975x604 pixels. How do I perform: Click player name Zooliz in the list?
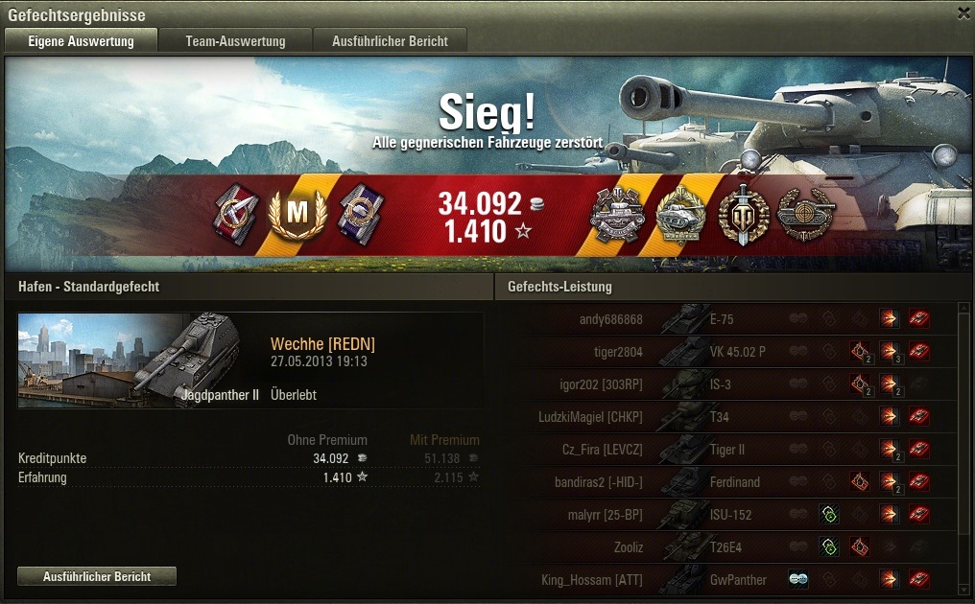coord(628,546)
